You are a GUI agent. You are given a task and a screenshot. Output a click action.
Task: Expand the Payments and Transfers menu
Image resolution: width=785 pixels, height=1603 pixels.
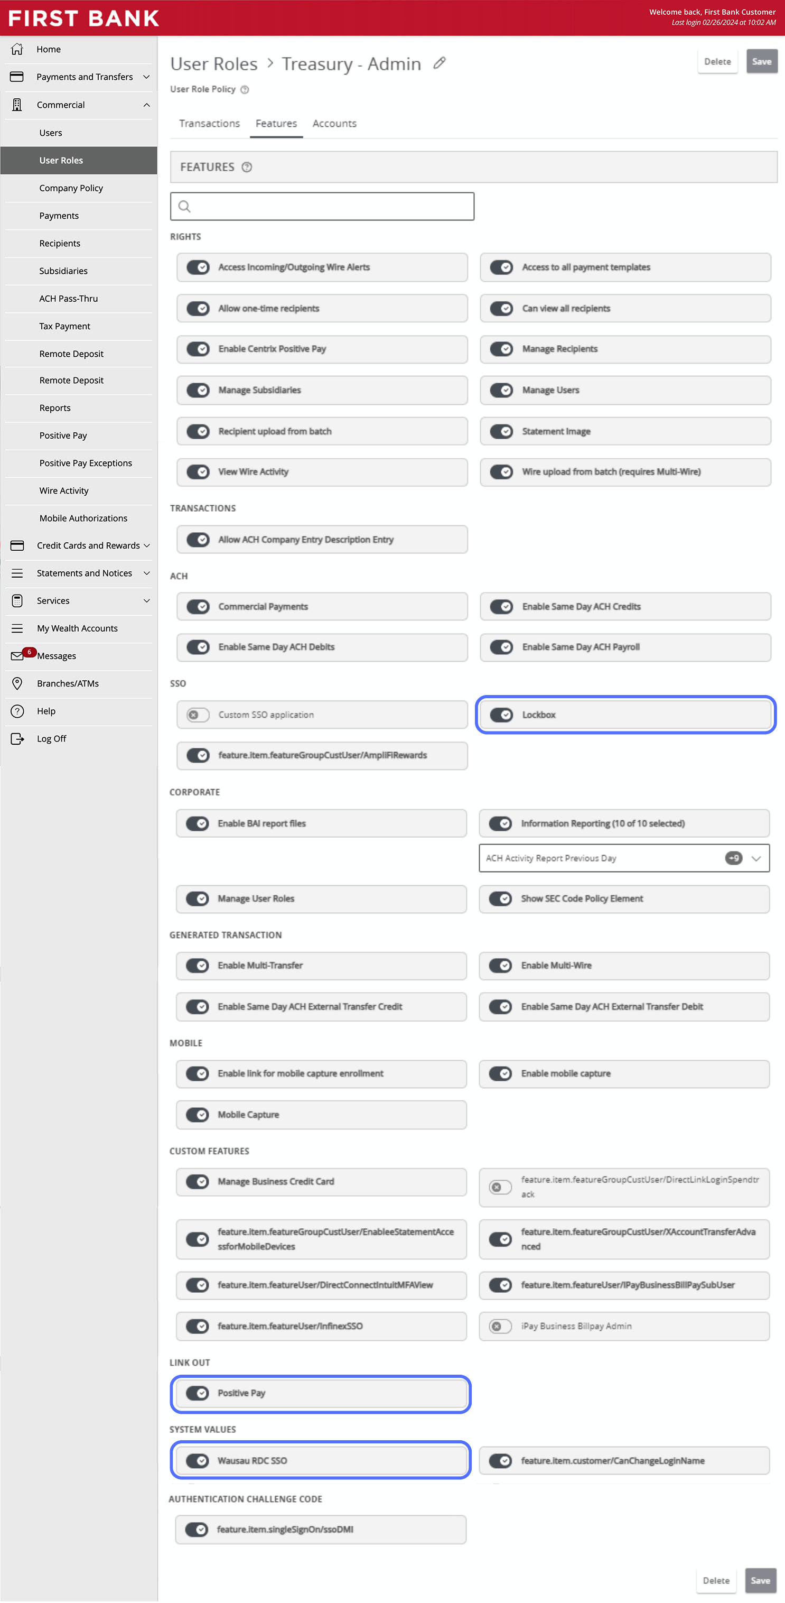(146, 77)
